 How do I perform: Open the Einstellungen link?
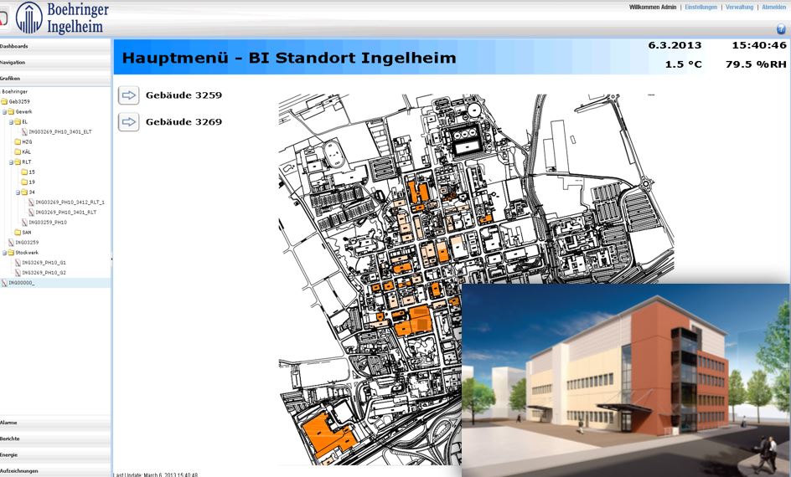[x=701, y=7]
